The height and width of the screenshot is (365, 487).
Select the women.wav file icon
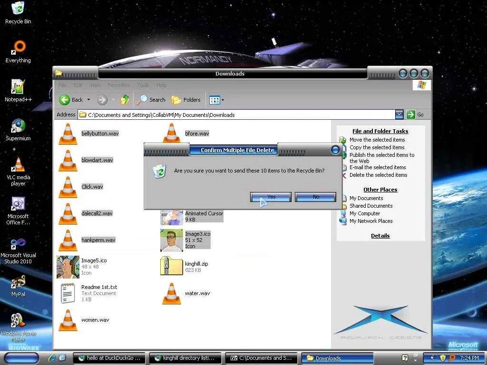[x=68, y=320]
